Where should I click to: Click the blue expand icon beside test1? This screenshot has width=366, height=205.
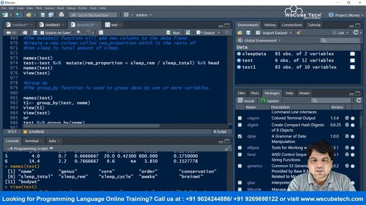(239, 67)
